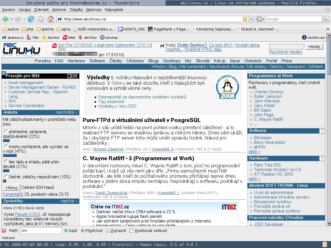The image size is (331, 248).
Task: Open the php bookmarks folder
Action: (28, 29)
